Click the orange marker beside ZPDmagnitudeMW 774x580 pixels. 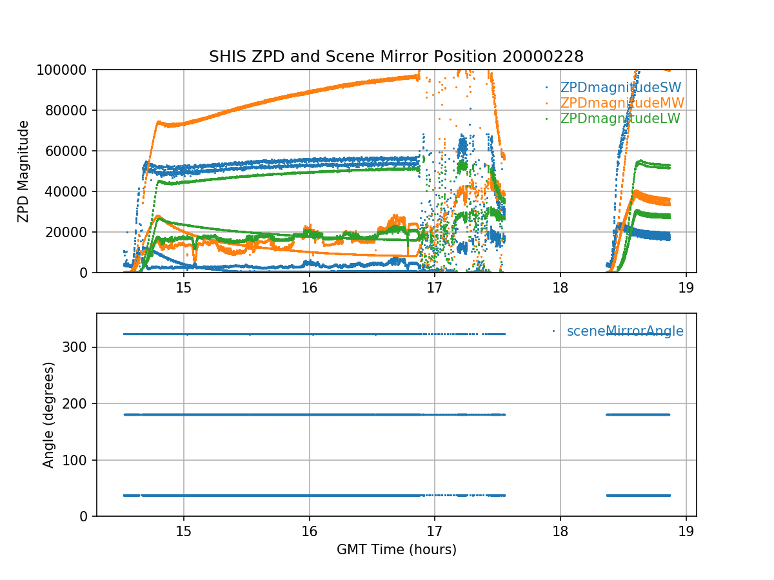[547, 103]
